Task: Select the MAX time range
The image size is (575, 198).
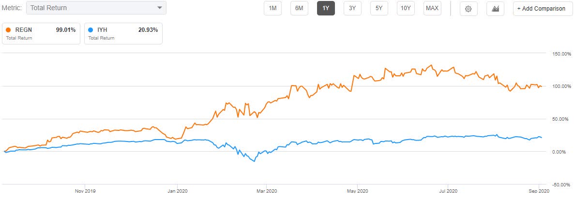Action: [432, 8]
